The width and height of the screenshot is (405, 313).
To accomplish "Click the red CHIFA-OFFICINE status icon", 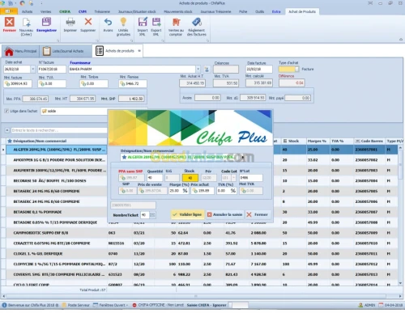I will pos(134,305).
